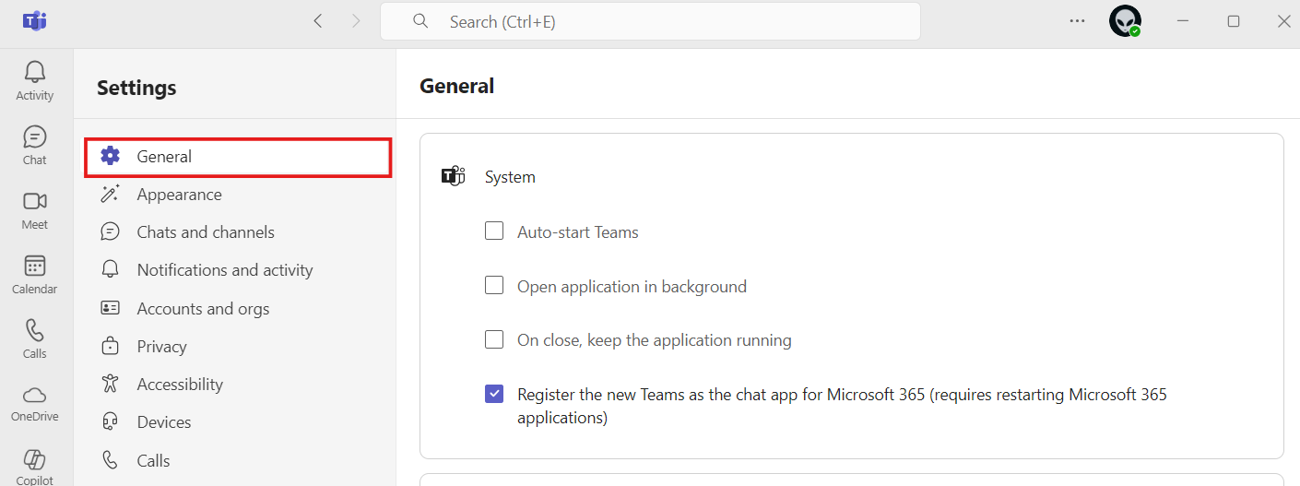
Task: Uncheck Register new Teams as chat app
Action: pos(494,395)
